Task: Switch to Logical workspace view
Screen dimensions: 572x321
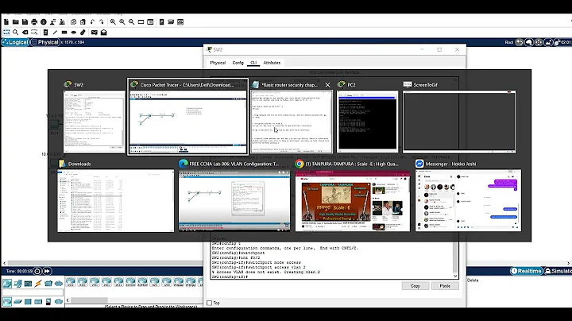Action: coord(15,42)
